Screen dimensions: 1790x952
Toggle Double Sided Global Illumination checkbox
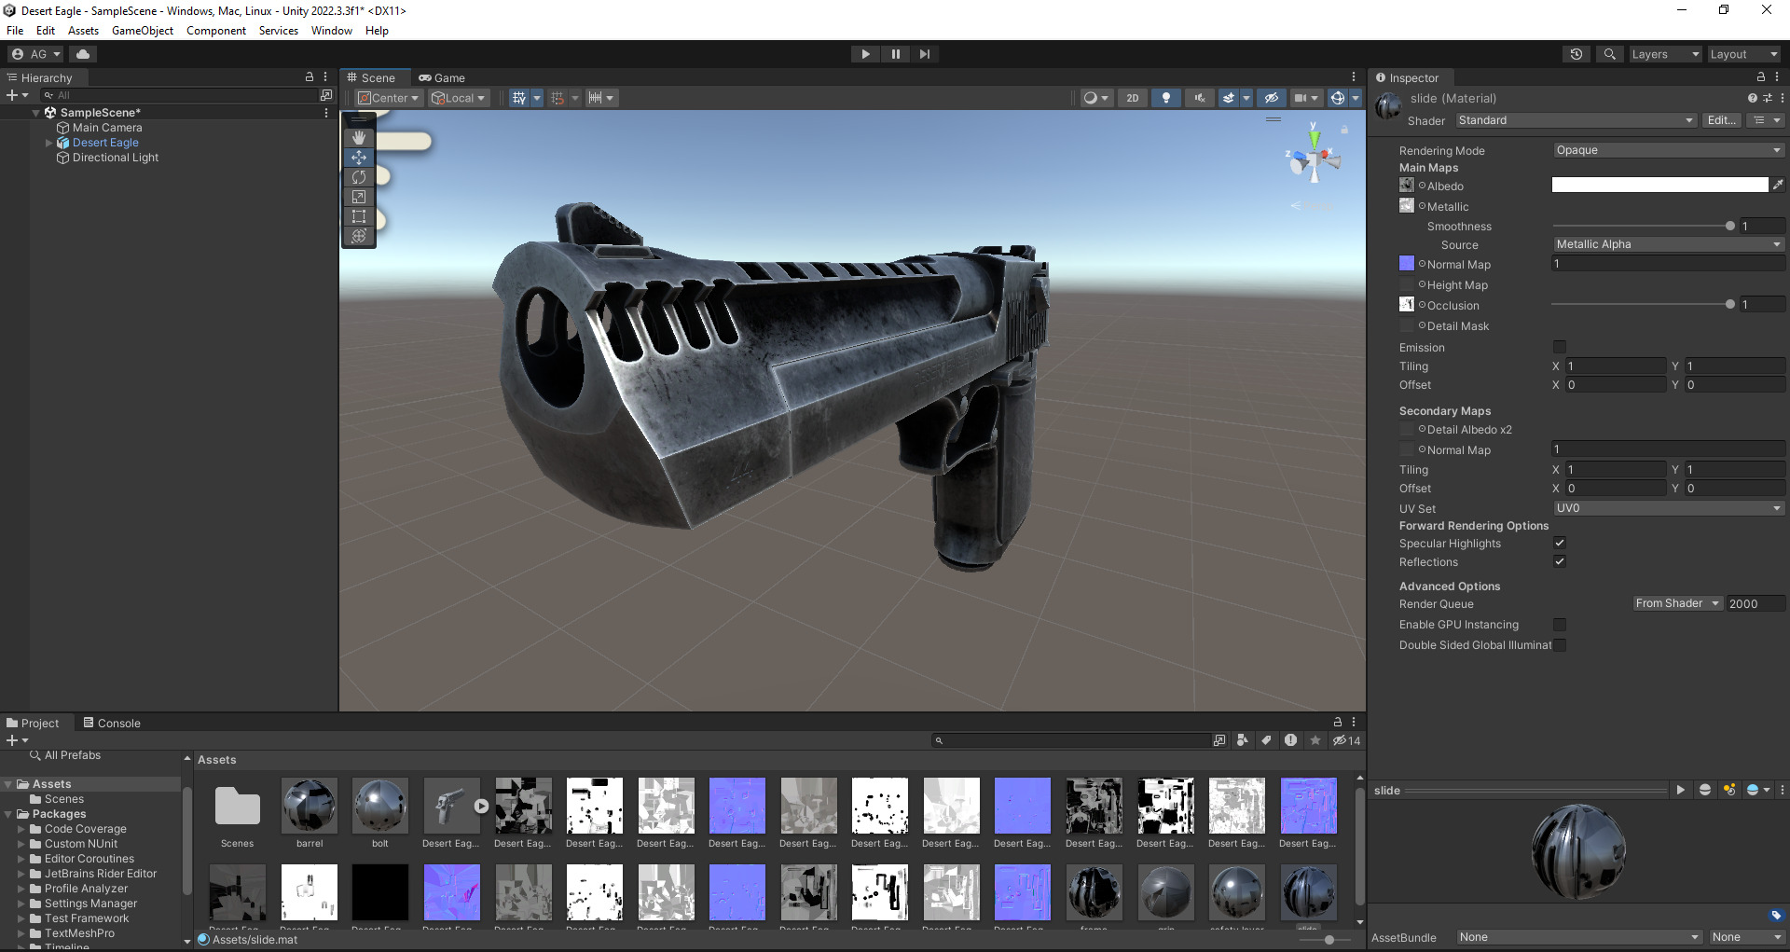click(1560, 645)
